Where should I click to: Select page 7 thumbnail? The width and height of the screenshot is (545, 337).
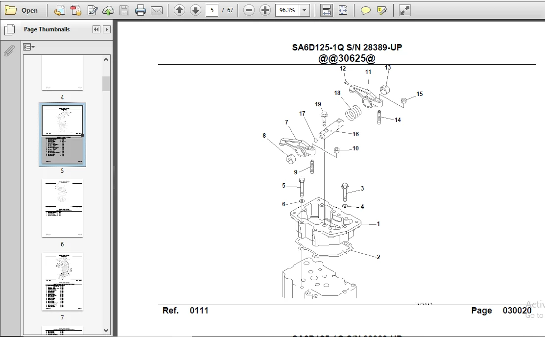(62, 282)
